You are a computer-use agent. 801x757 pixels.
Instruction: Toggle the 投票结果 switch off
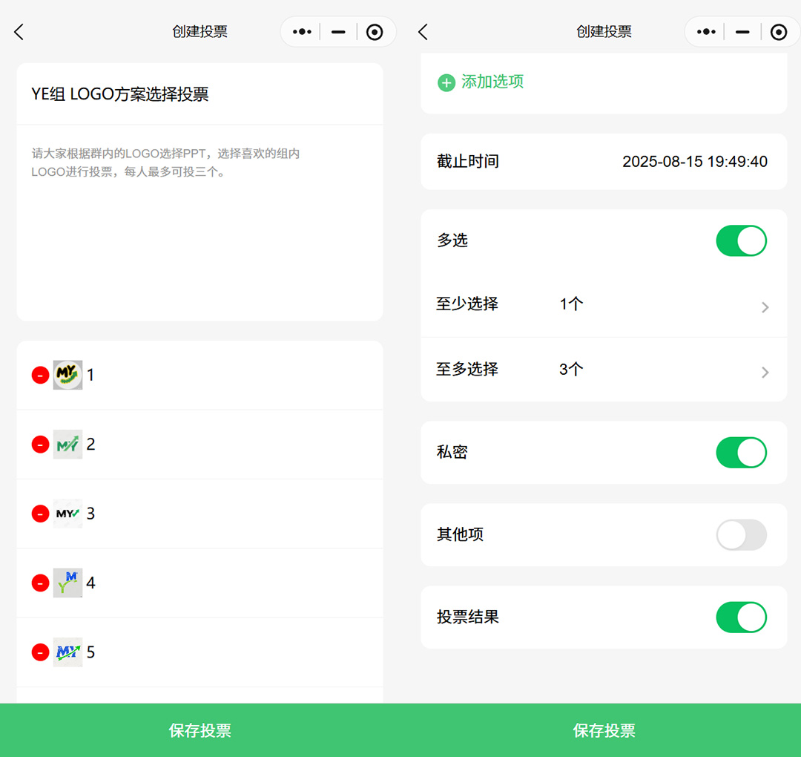[740, 617]
